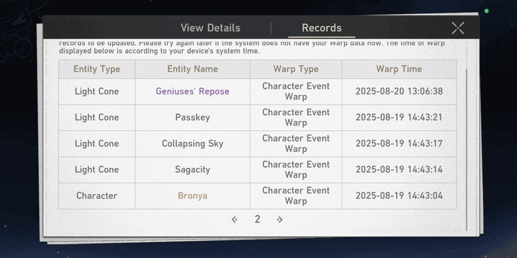Click the Entity Name column header
Viewport: 517px width, 258px height.
coord(193,69)
